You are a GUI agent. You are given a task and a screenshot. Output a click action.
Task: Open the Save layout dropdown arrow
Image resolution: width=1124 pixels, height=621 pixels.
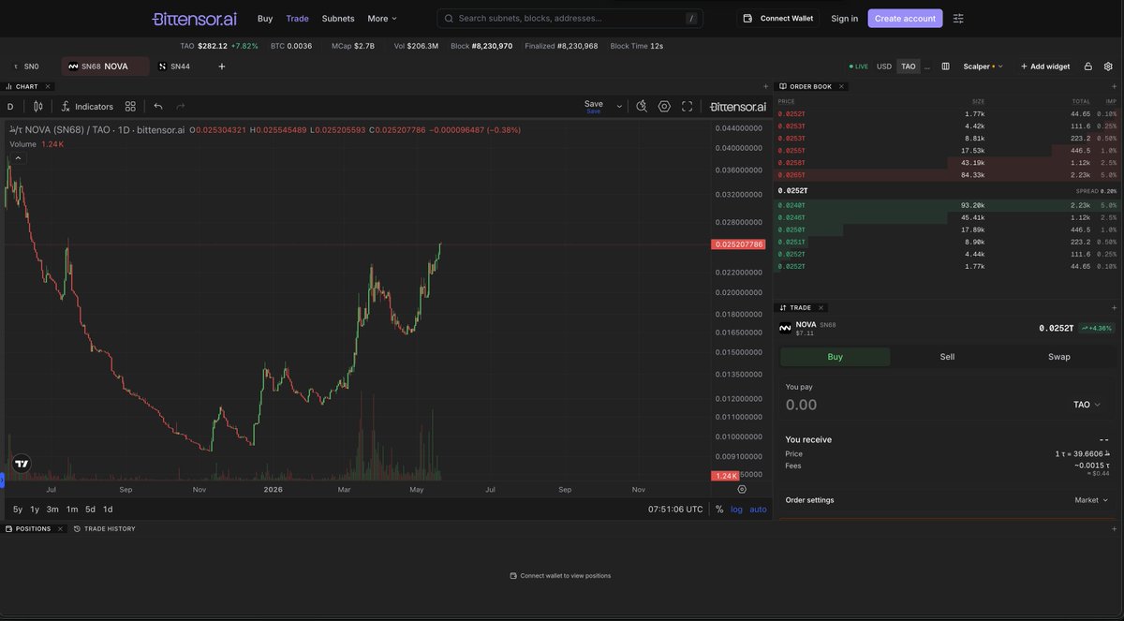[619, 107]
